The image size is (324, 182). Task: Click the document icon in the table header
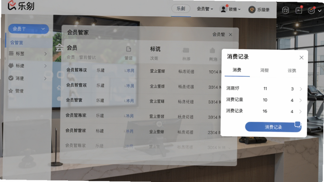[128, 49]
